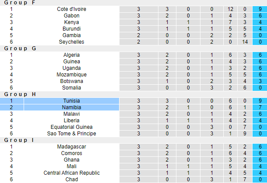Screen dimensions: 267x183
Task: Select Botswana's points cell
Action: pyautogui.click(x=260, y=81)
